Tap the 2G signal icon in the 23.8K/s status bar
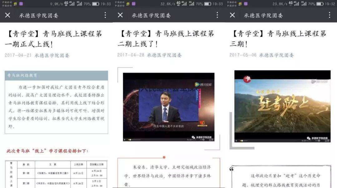 [x=304, y=4]
